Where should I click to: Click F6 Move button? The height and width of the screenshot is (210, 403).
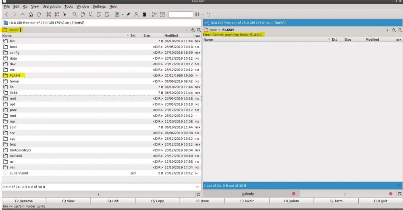[x=202, y=201]
